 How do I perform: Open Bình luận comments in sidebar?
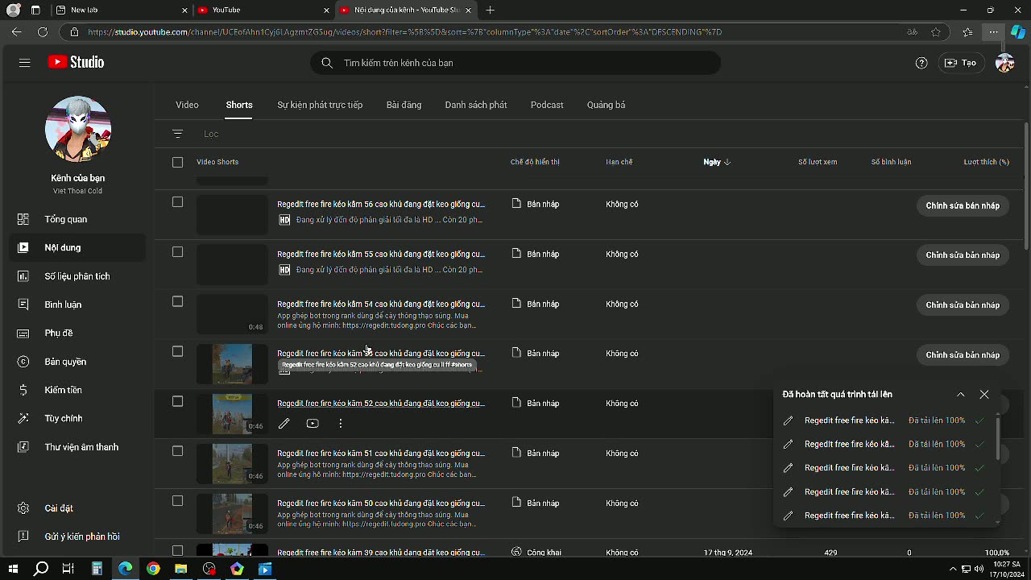77,304
